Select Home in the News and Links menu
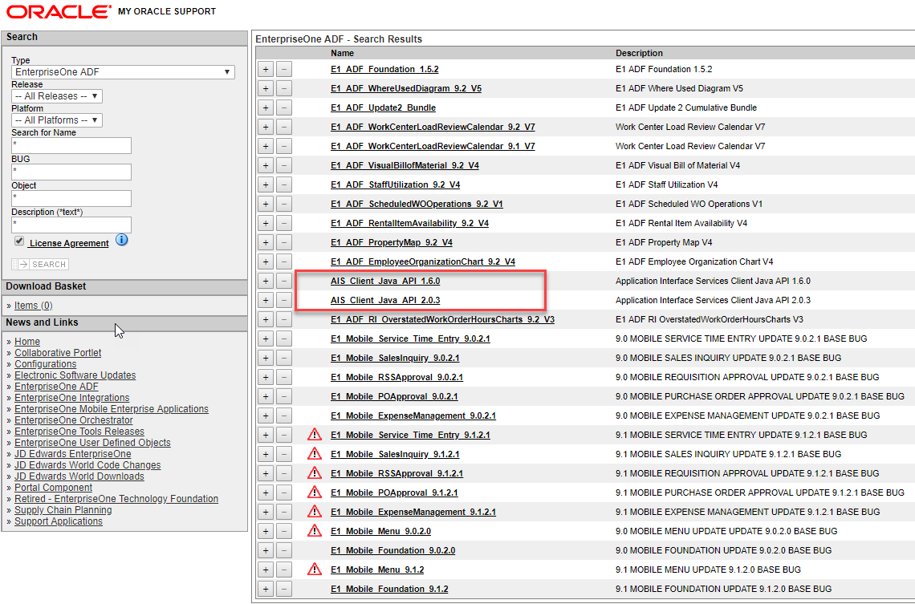Screen dimensions: 915x604 click(x=26, y=341)
